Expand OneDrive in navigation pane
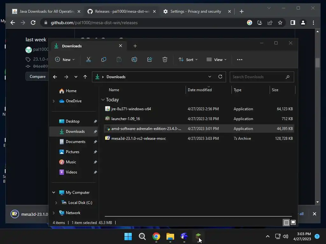The width and height of the screenshot is (326, 244). click(53, 101)
